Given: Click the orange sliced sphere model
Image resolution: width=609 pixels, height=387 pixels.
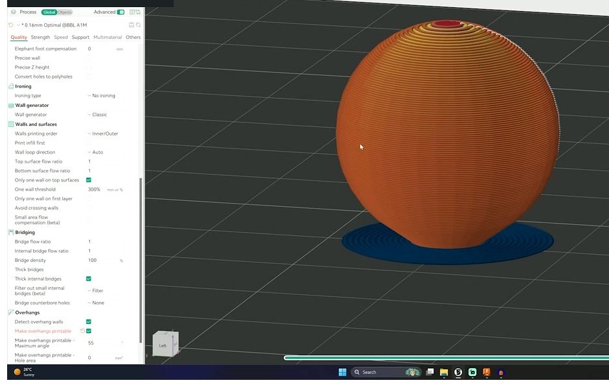Looking at the screenshot, I should point(448,134).
